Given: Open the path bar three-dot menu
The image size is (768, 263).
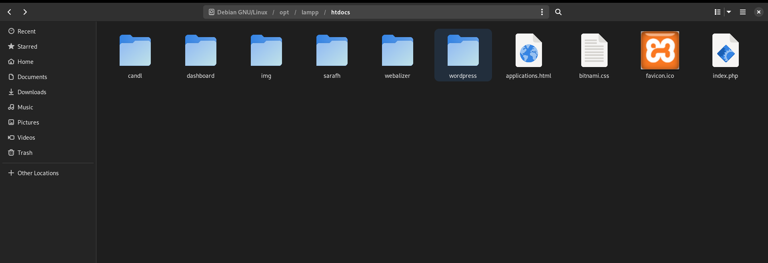Looking at the screenshot, I should click(542, 12).
